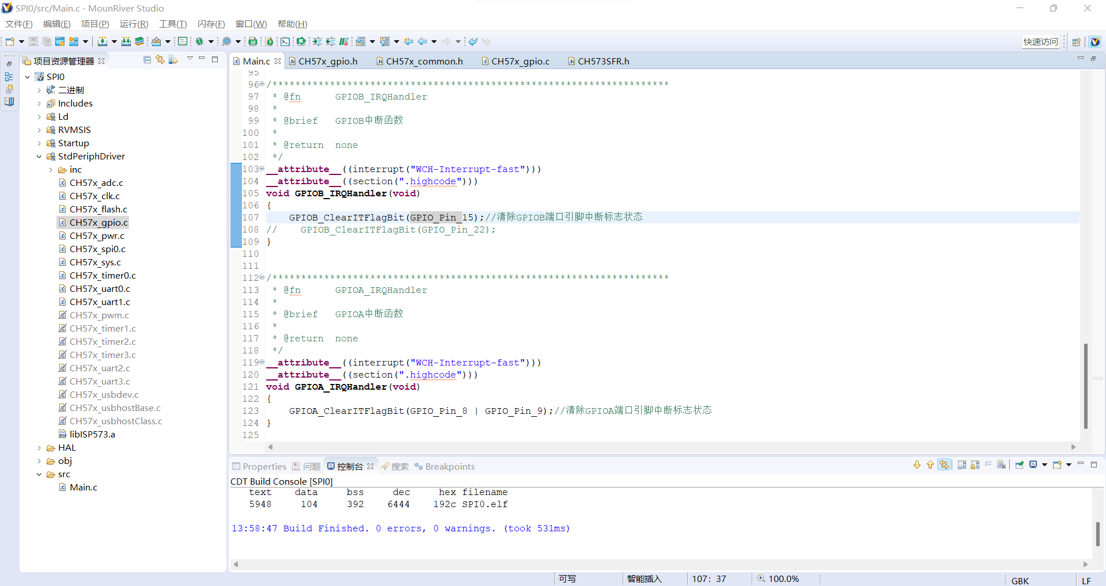Click the Build All toolbar icon

point(126,41)
